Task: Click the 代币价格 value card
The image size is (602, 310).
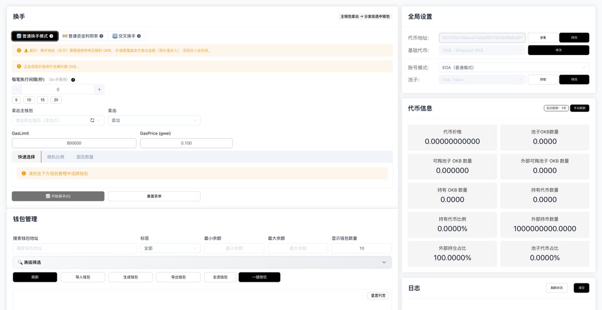Action: pos(452,137)
